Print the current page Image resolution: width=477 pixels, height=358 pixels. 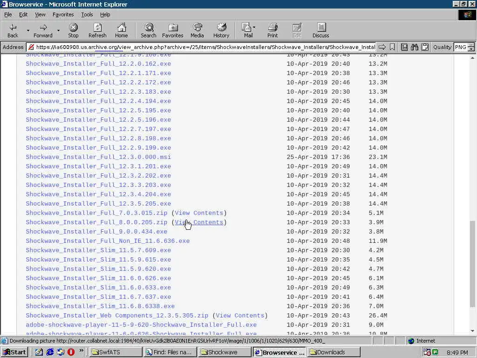(x=273, y=30)
